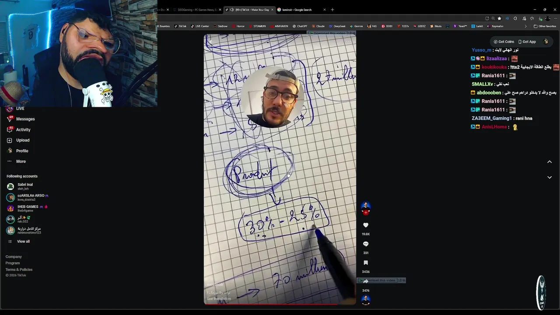Mute the TikTok tab via speaker icon
560x315 pixels.
tap(232, 10)
